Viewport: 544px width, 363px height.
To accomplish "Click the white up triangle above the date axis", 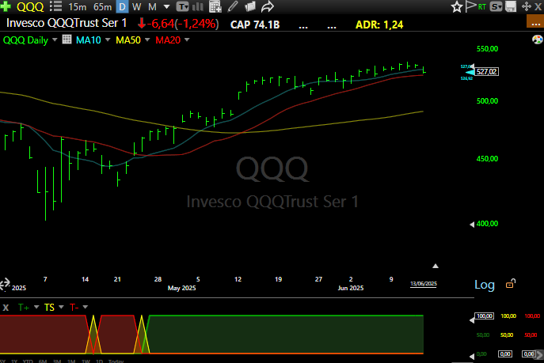I will coord(436,266).
